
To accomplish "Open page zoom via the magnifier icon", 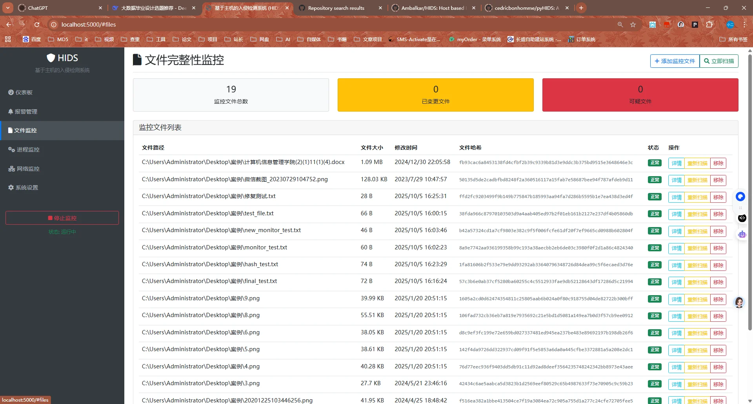I will [x=620, y=24].
